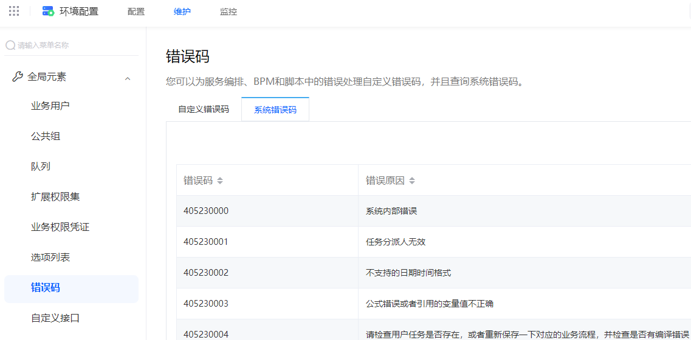The image size is (691, 340).
Task: Sort by 错误码 column sort icon
Action: pyautogui.click(x=220, y=181)
